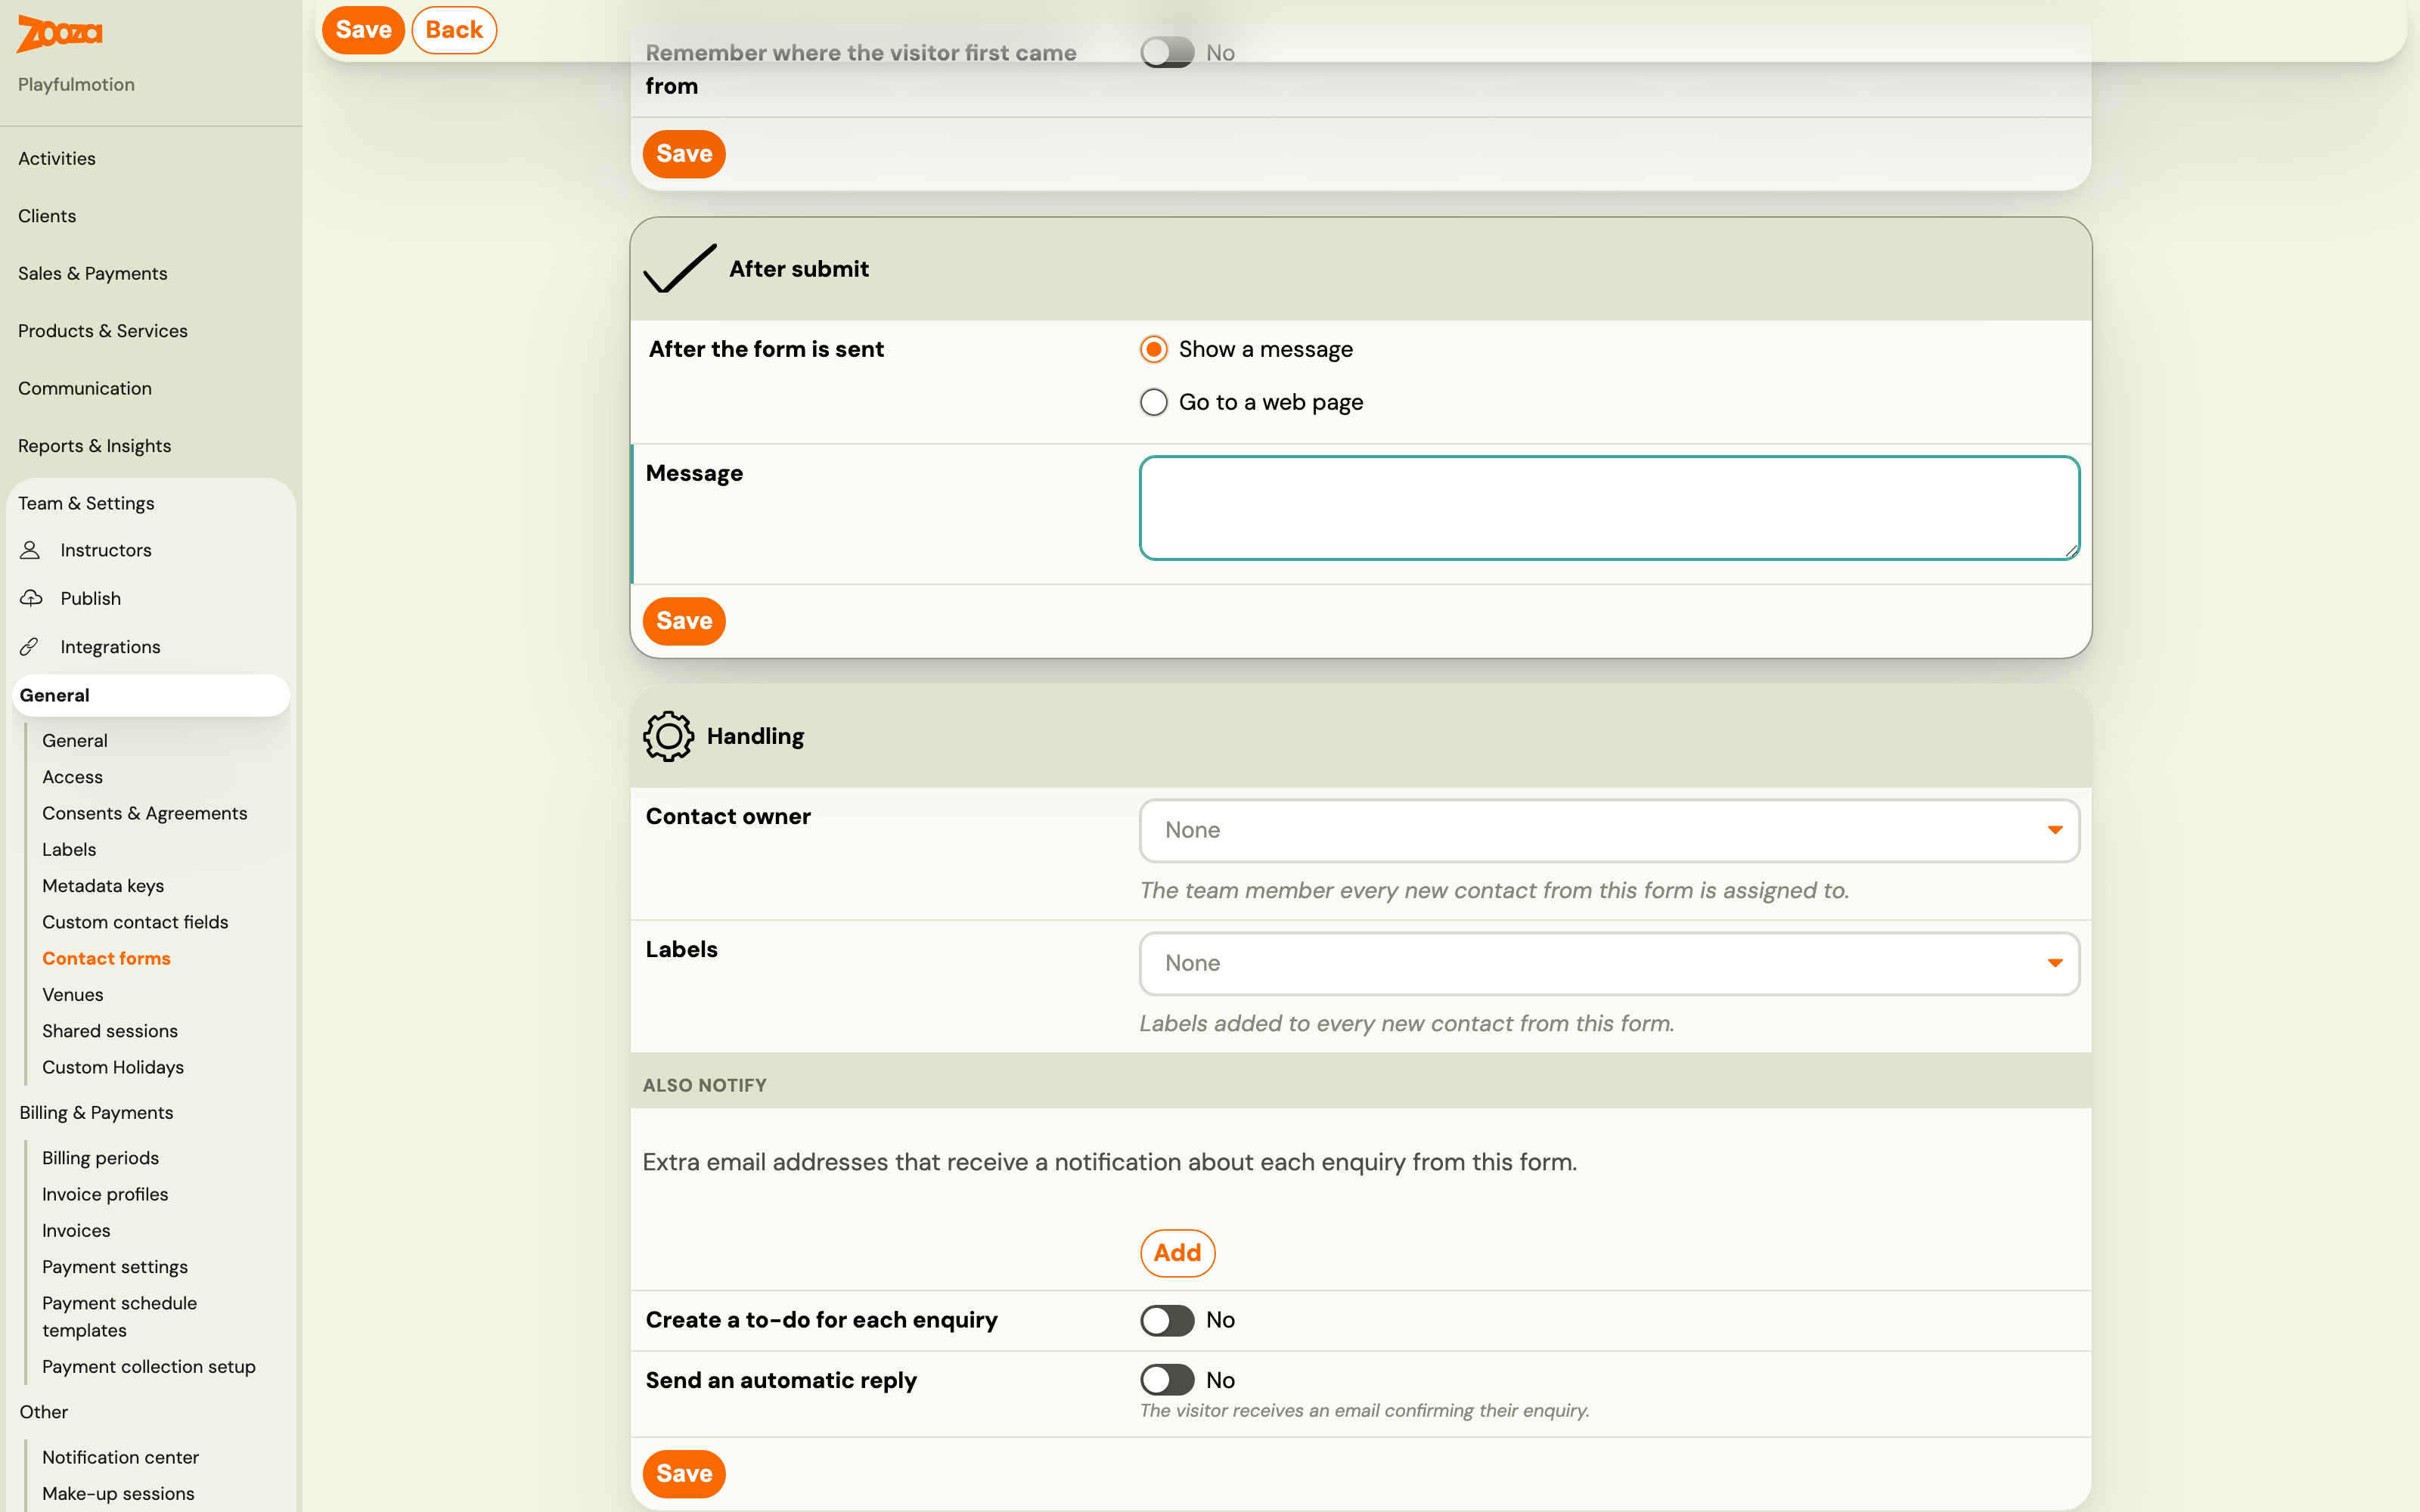
Task: Open Products & Services menu
Action: point(103,331)
